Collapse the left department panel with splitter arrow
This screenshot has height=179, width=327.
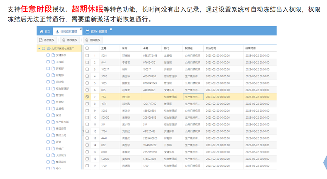(x=82, y=131)
